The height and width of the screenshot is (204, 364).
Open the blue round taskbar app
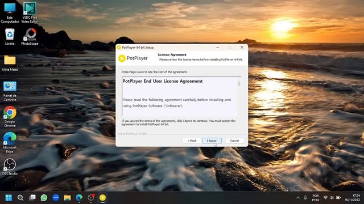point(56,198)
